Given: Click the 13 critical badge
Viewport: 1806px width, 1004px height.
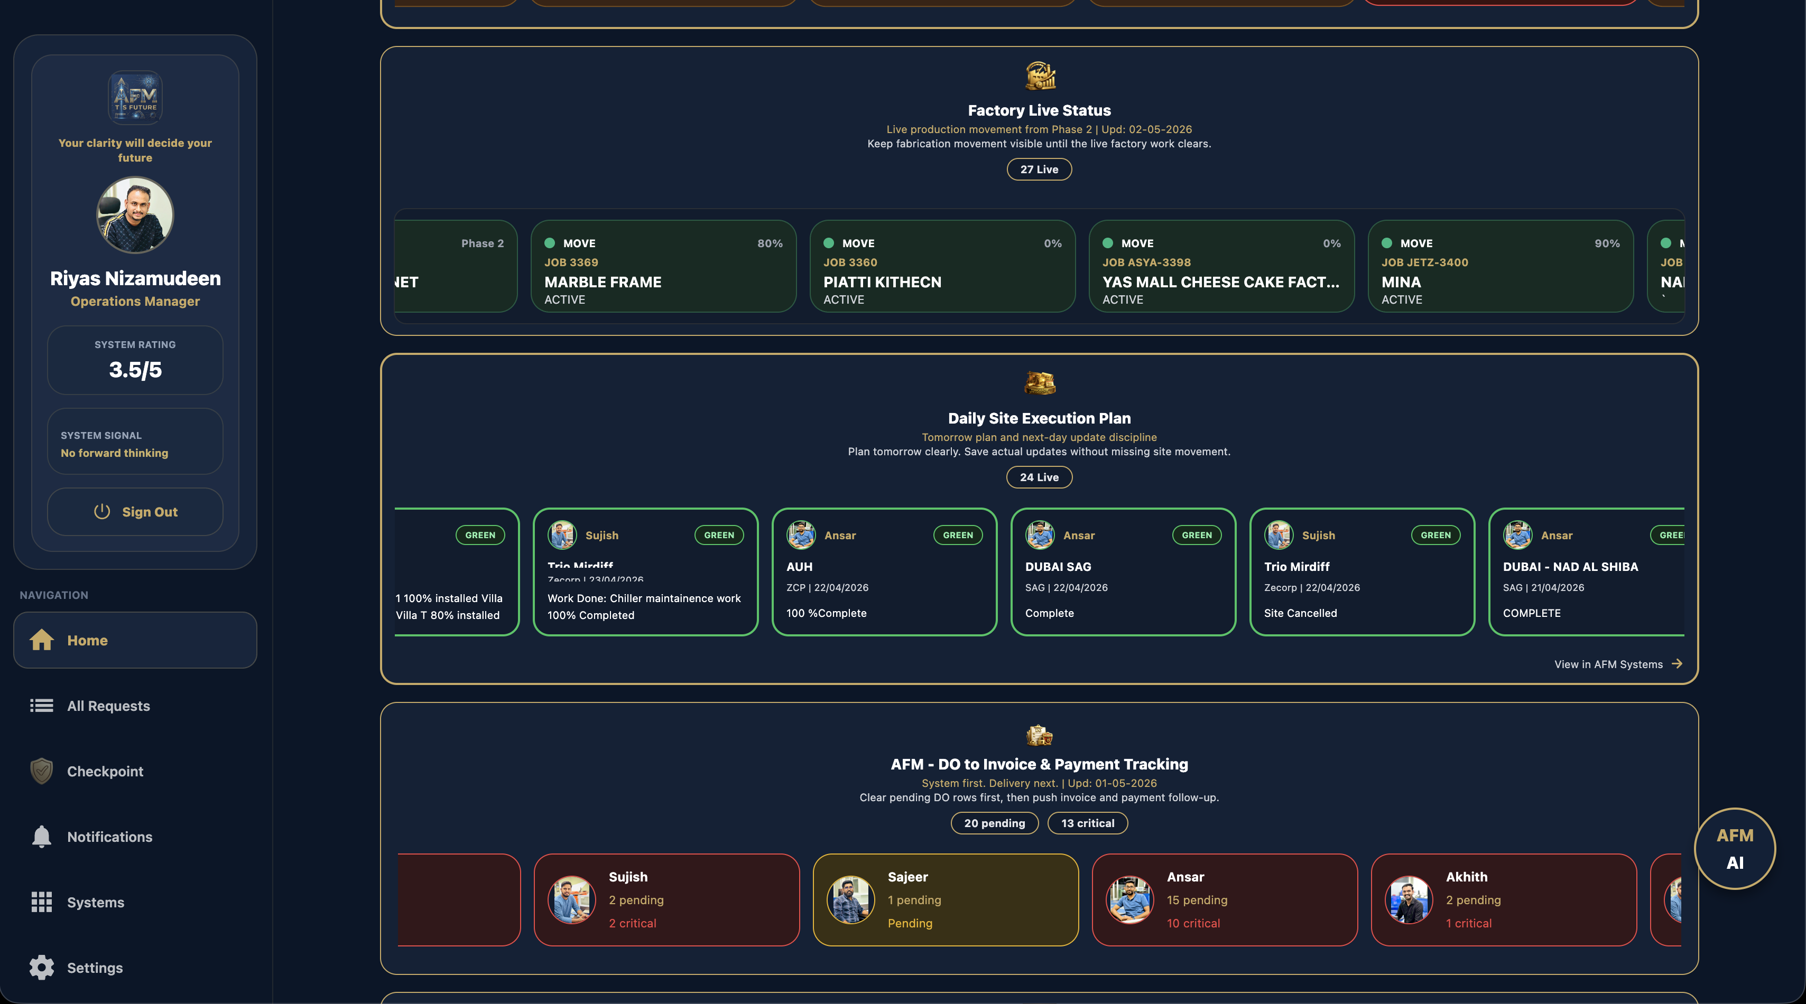Looking at the screenshot, I should [1087, 823].
